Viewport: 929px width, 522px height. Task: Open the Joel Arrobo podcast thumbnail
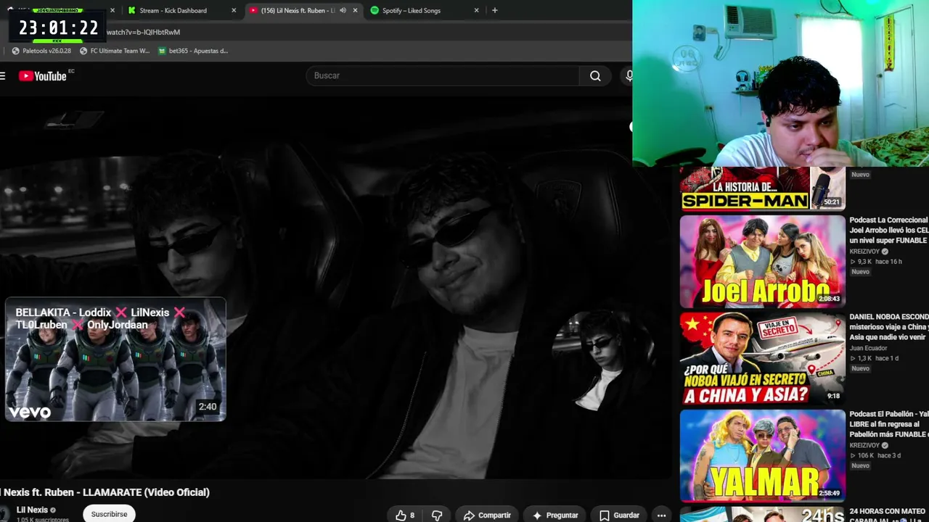[x=762, y=261]
